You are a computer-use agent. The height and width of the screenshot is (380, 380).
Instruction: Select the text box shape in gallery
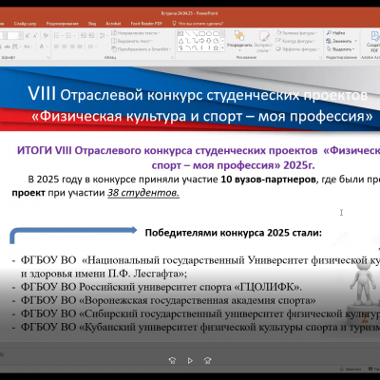tap(180, 33)
